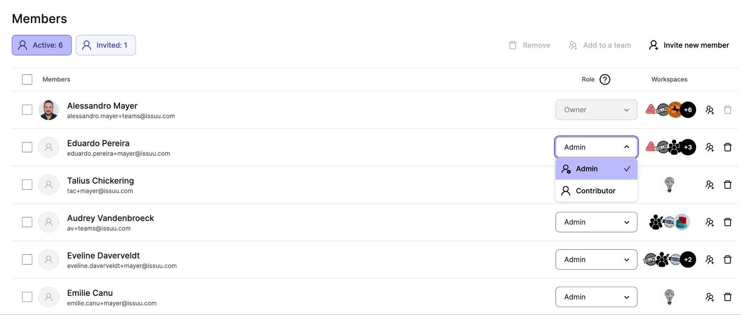Add Talius Chickering to a team icon
The height and width of the screenshot is (315, 741).
coord(710,185)
